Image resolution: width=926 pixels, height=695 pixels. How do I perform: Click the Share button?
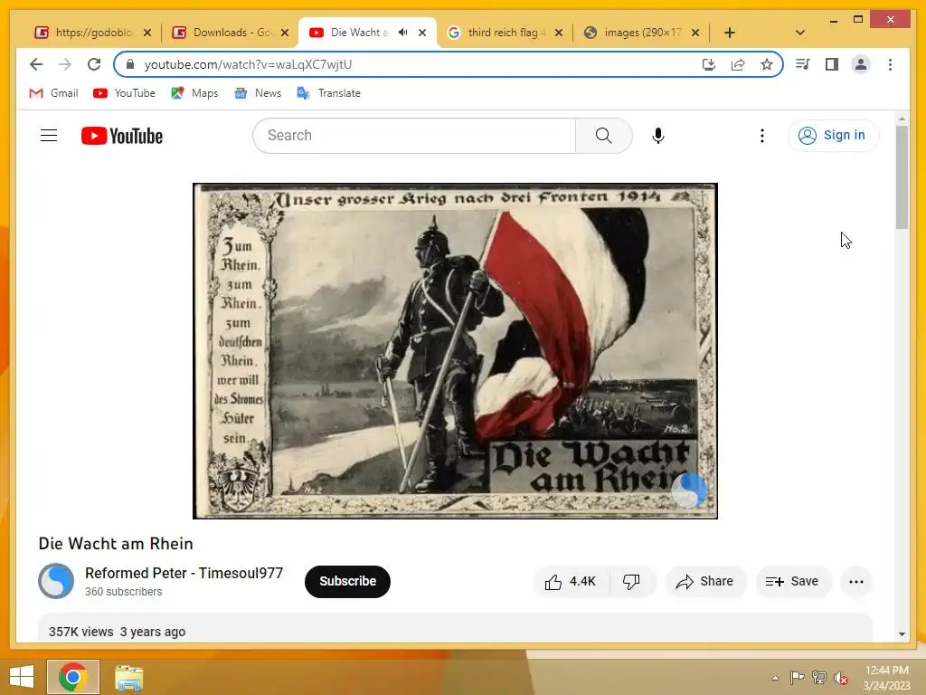pyautogui.click(x=705, y=582)
